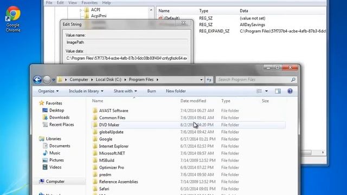Select Internet Explorer folder
This screenshot has height=195, width=347.
(114, 146)
